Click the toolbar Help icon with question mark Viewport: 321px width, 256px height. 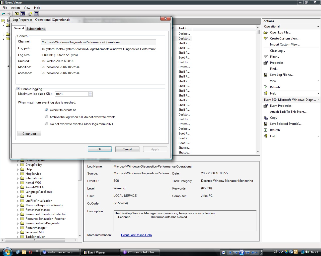coord(30,14)
